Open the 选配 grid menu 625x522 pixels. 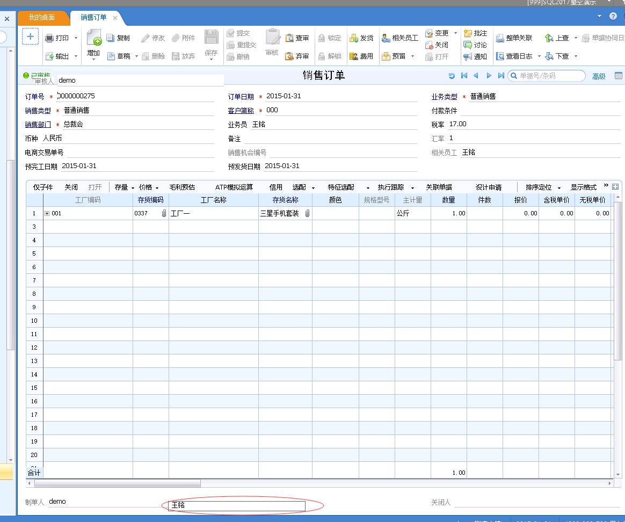coord(303,187)
